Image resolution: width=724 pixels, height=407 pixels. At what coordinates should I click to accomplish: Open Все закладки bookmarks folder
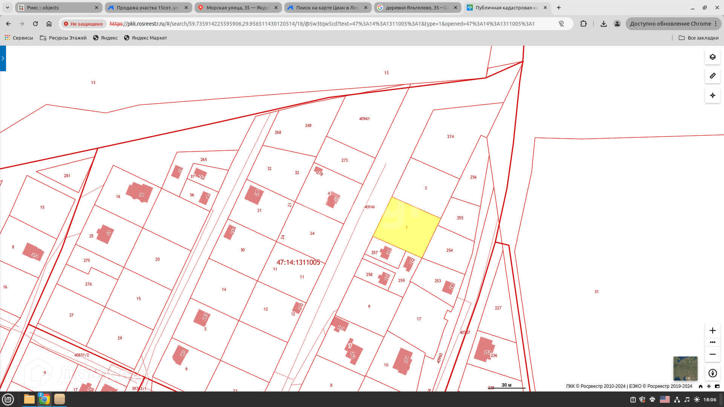pos(698,38)
